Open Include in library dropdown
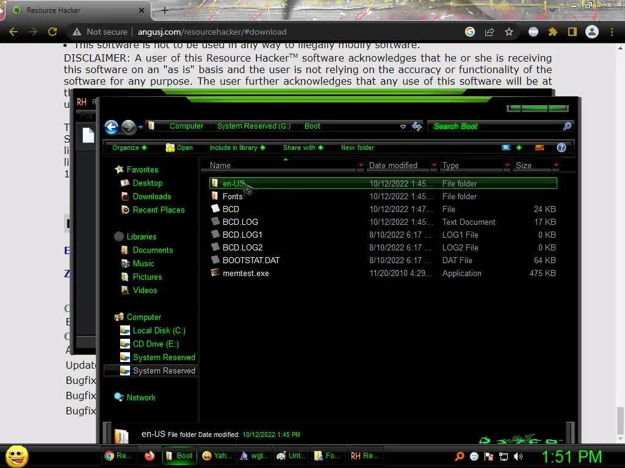 pos(237,147)
